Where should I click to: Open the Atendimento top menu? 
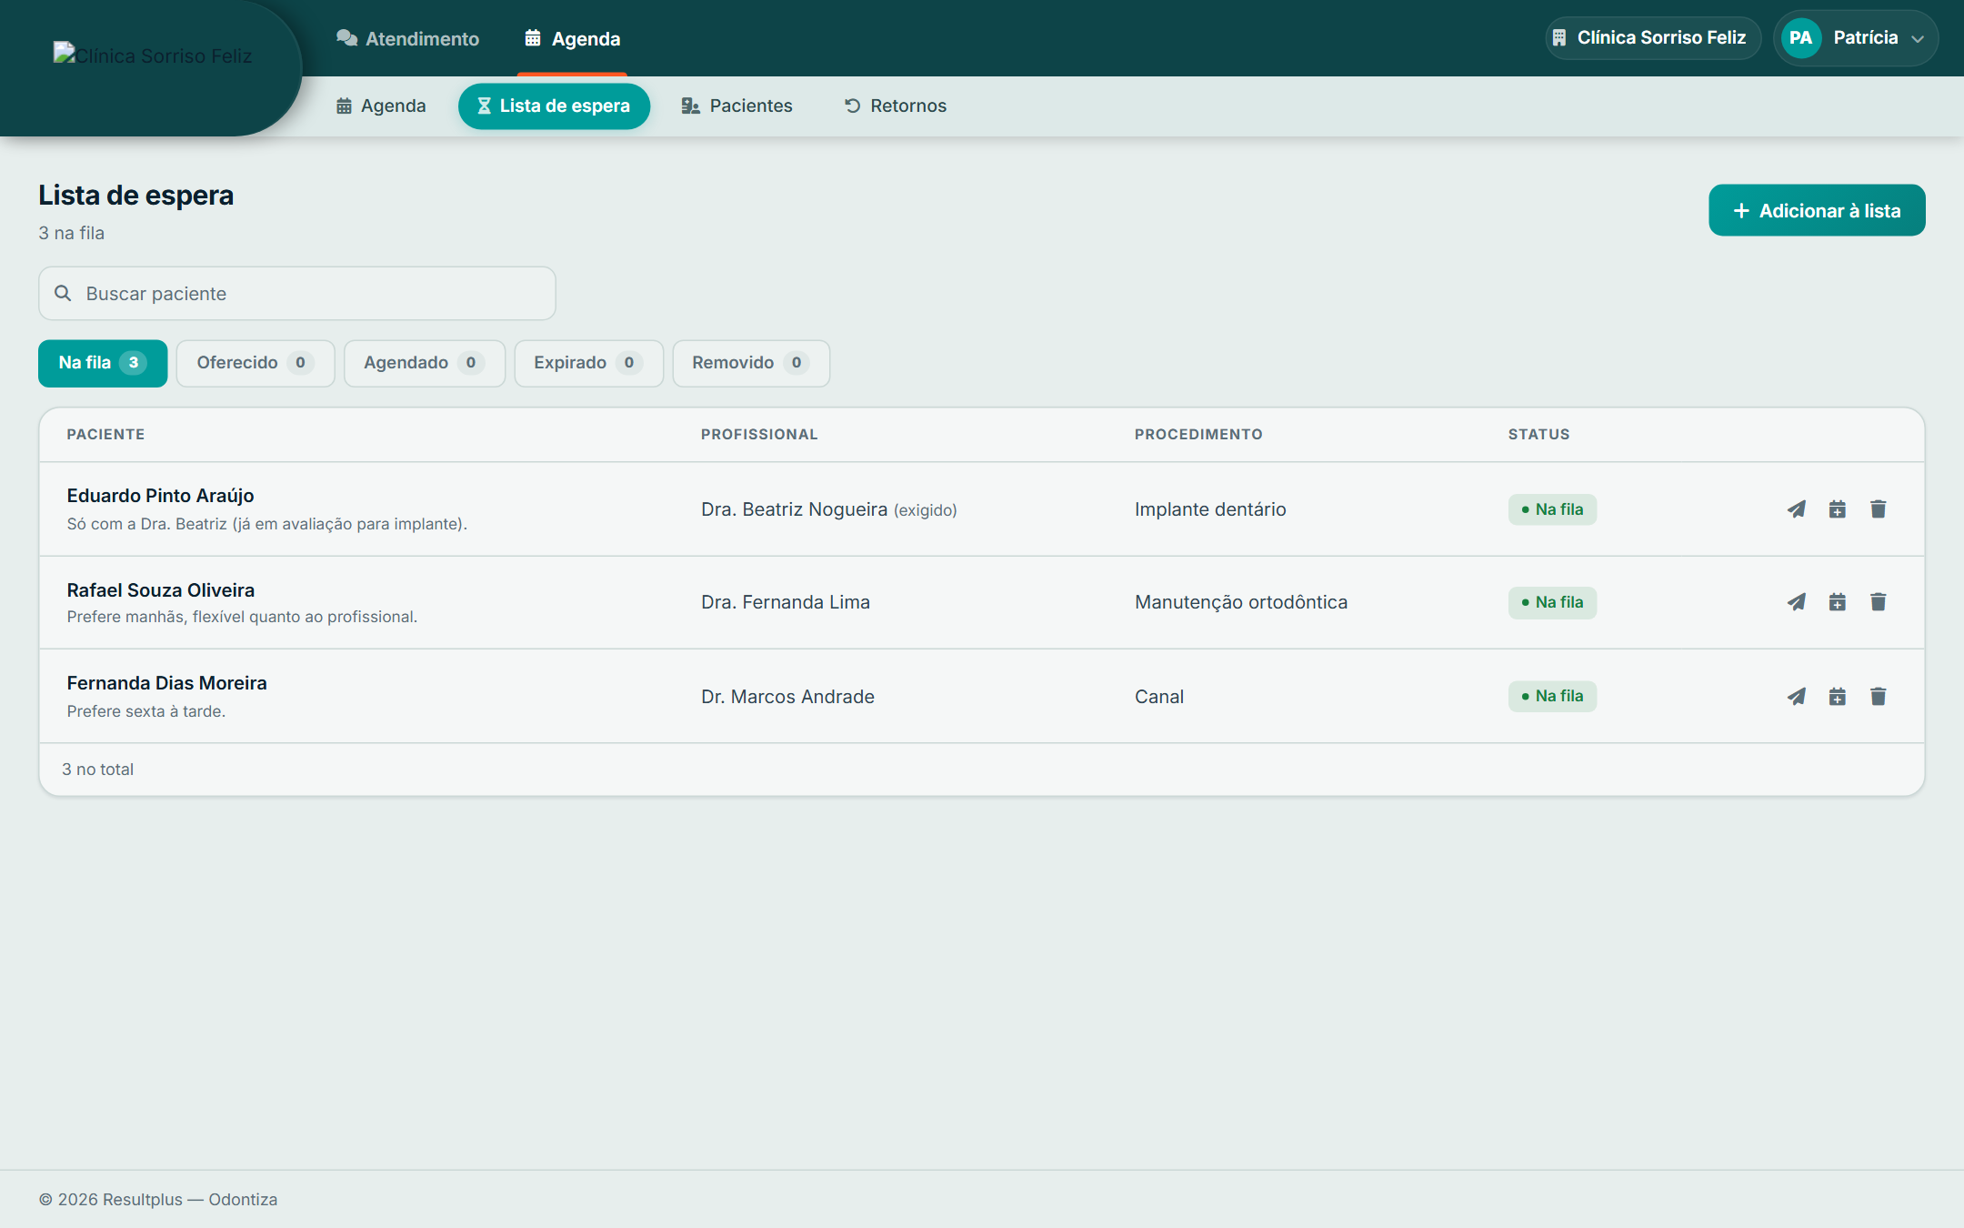pyautogui.click(x=408, y=38)
